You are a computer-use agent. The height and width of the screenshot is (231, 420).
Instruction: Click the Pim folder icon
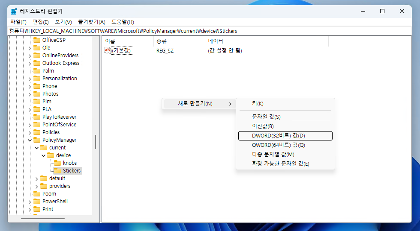click(x=37, y=102)
